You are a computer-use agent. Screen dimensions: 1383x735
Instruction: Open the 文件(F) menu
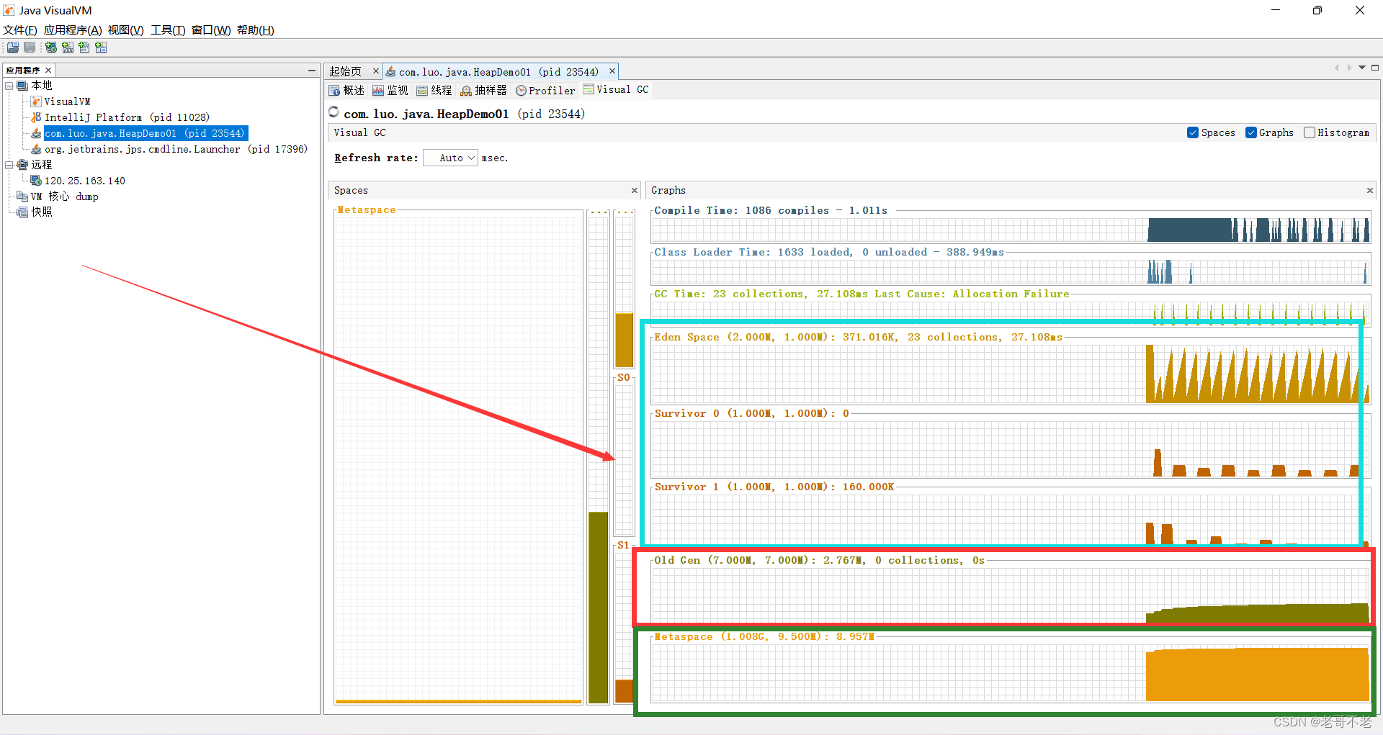(19, 30)
